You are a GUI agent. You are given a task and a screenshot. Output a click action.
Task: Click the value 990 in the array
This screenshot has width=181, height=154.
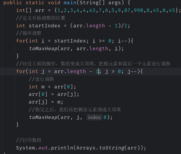tap(138, 10)
